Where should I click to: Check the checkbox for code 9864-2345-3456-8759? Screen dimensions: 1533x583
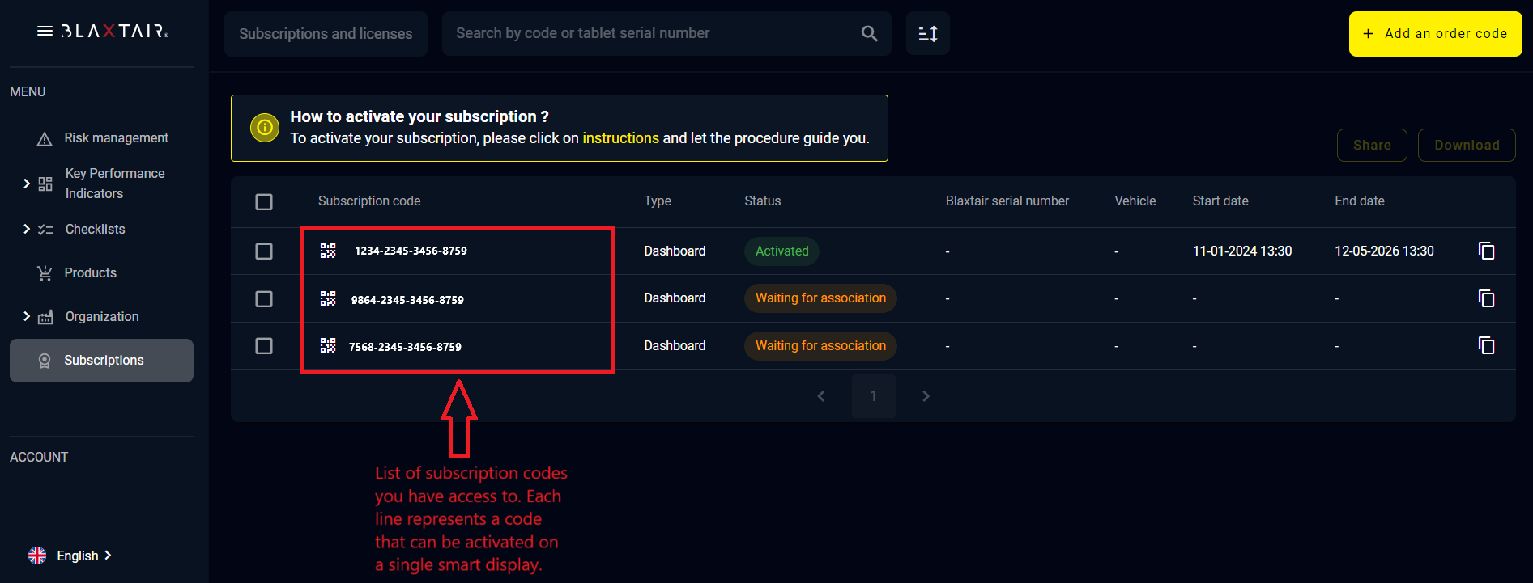coord(264,298)
